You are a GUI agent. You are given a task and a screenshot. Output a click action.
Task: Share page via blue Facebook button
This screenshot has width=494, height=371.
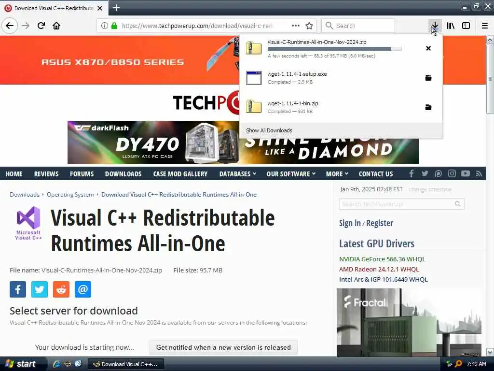pos(18,289)
